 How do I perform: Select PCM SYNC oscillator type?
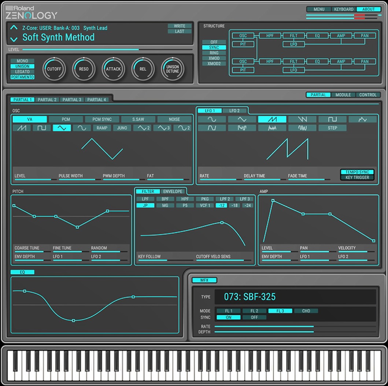[x=102, y=119]
